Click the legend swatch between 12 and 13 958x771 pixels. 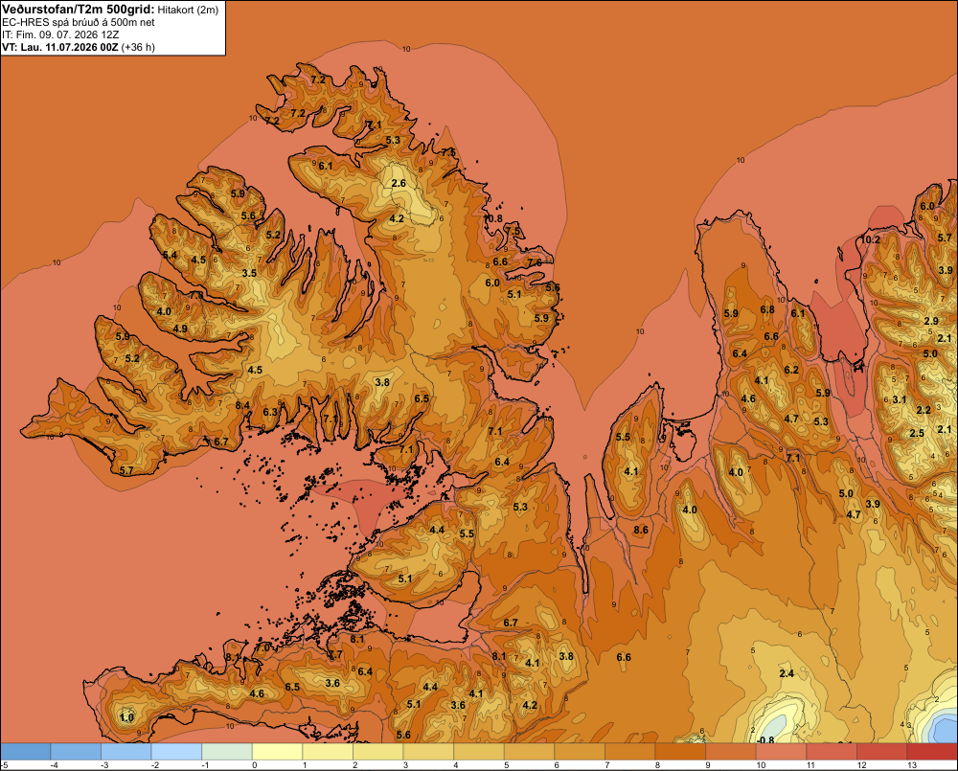click(x=881, y=751)
